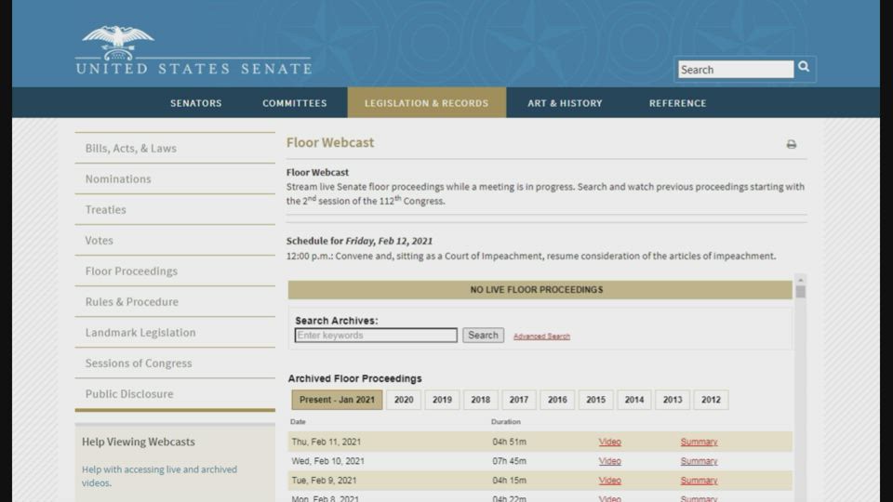Viewport: 893px width, 502px height.
Task: Click the site search text box
Action: [735, 70]
